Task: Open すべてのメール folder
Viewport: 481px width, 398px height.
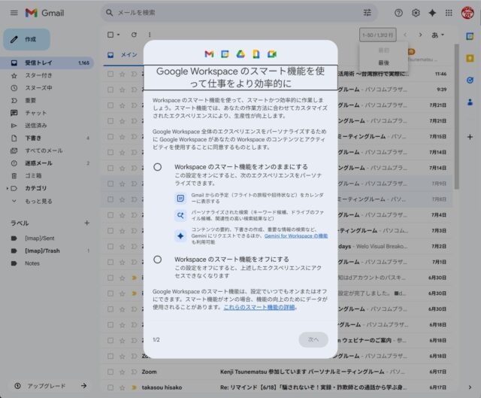Action: point(47,150)
